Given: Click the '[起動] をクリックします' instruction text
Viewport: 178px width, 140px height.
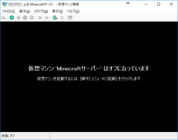Looking at the screenshot, I should point(123,78).
